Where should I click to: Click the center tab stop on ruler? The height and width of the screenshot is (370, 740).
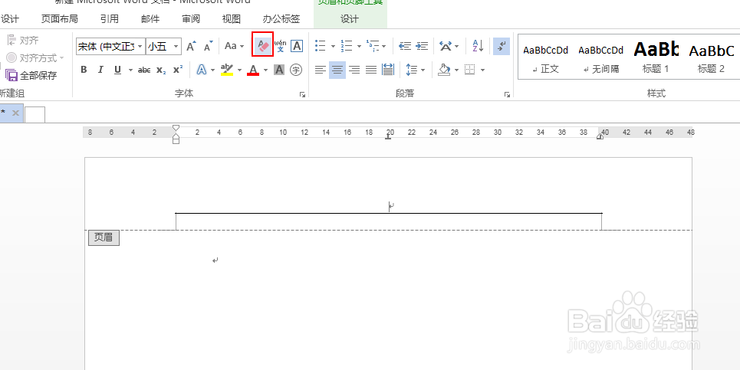click(x=389, y=136)
